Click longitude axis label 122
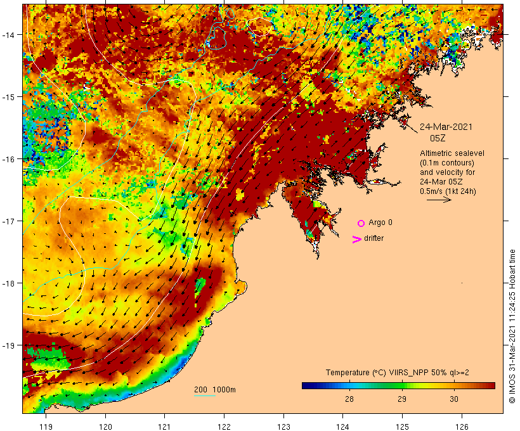 (x=224, y=427)
